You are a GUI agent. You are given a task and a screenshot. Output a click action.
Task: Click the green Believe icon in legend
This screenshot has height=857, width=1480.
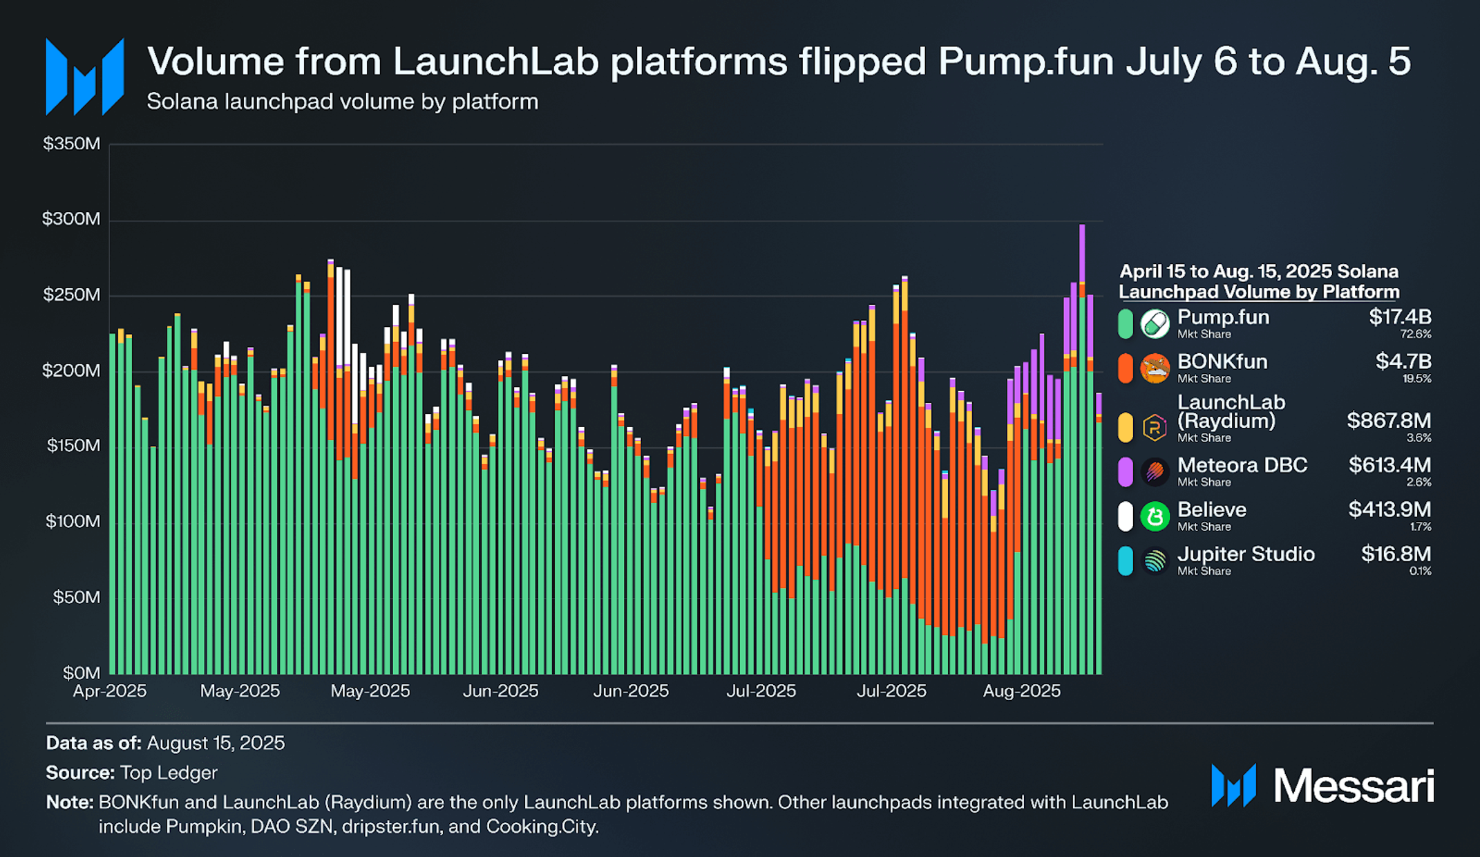coord(1155,516)
